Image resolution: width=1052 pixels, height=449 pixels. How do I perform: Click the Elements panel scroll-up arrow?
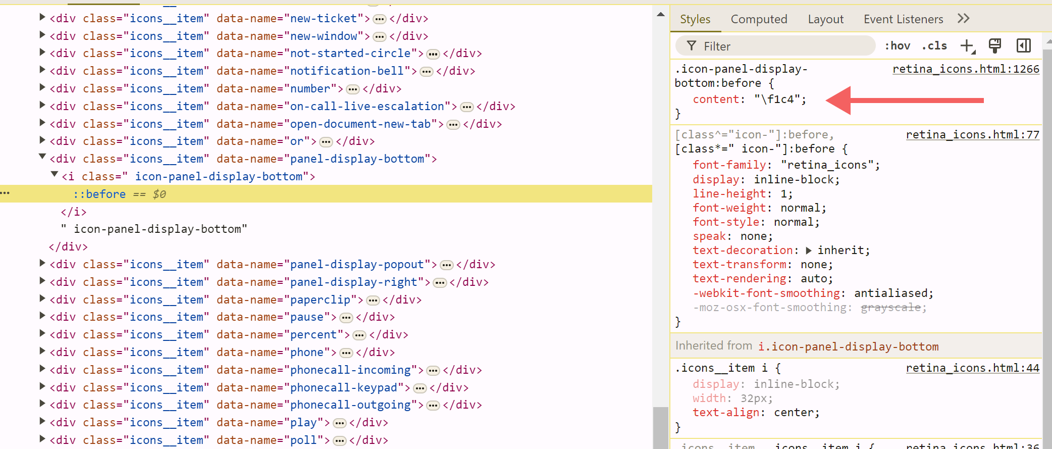pos(661,14)
